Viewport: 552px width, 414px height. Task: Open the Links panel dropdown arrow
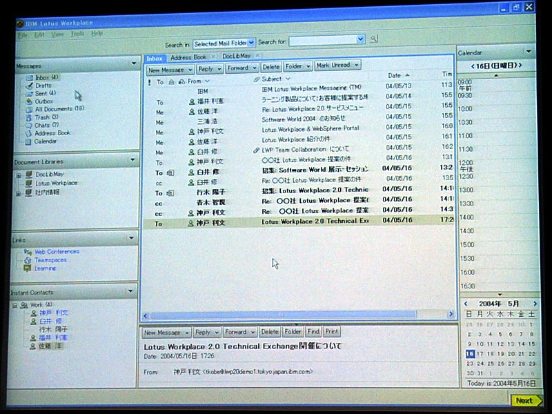pyautogui.click(x=131, y=238)
